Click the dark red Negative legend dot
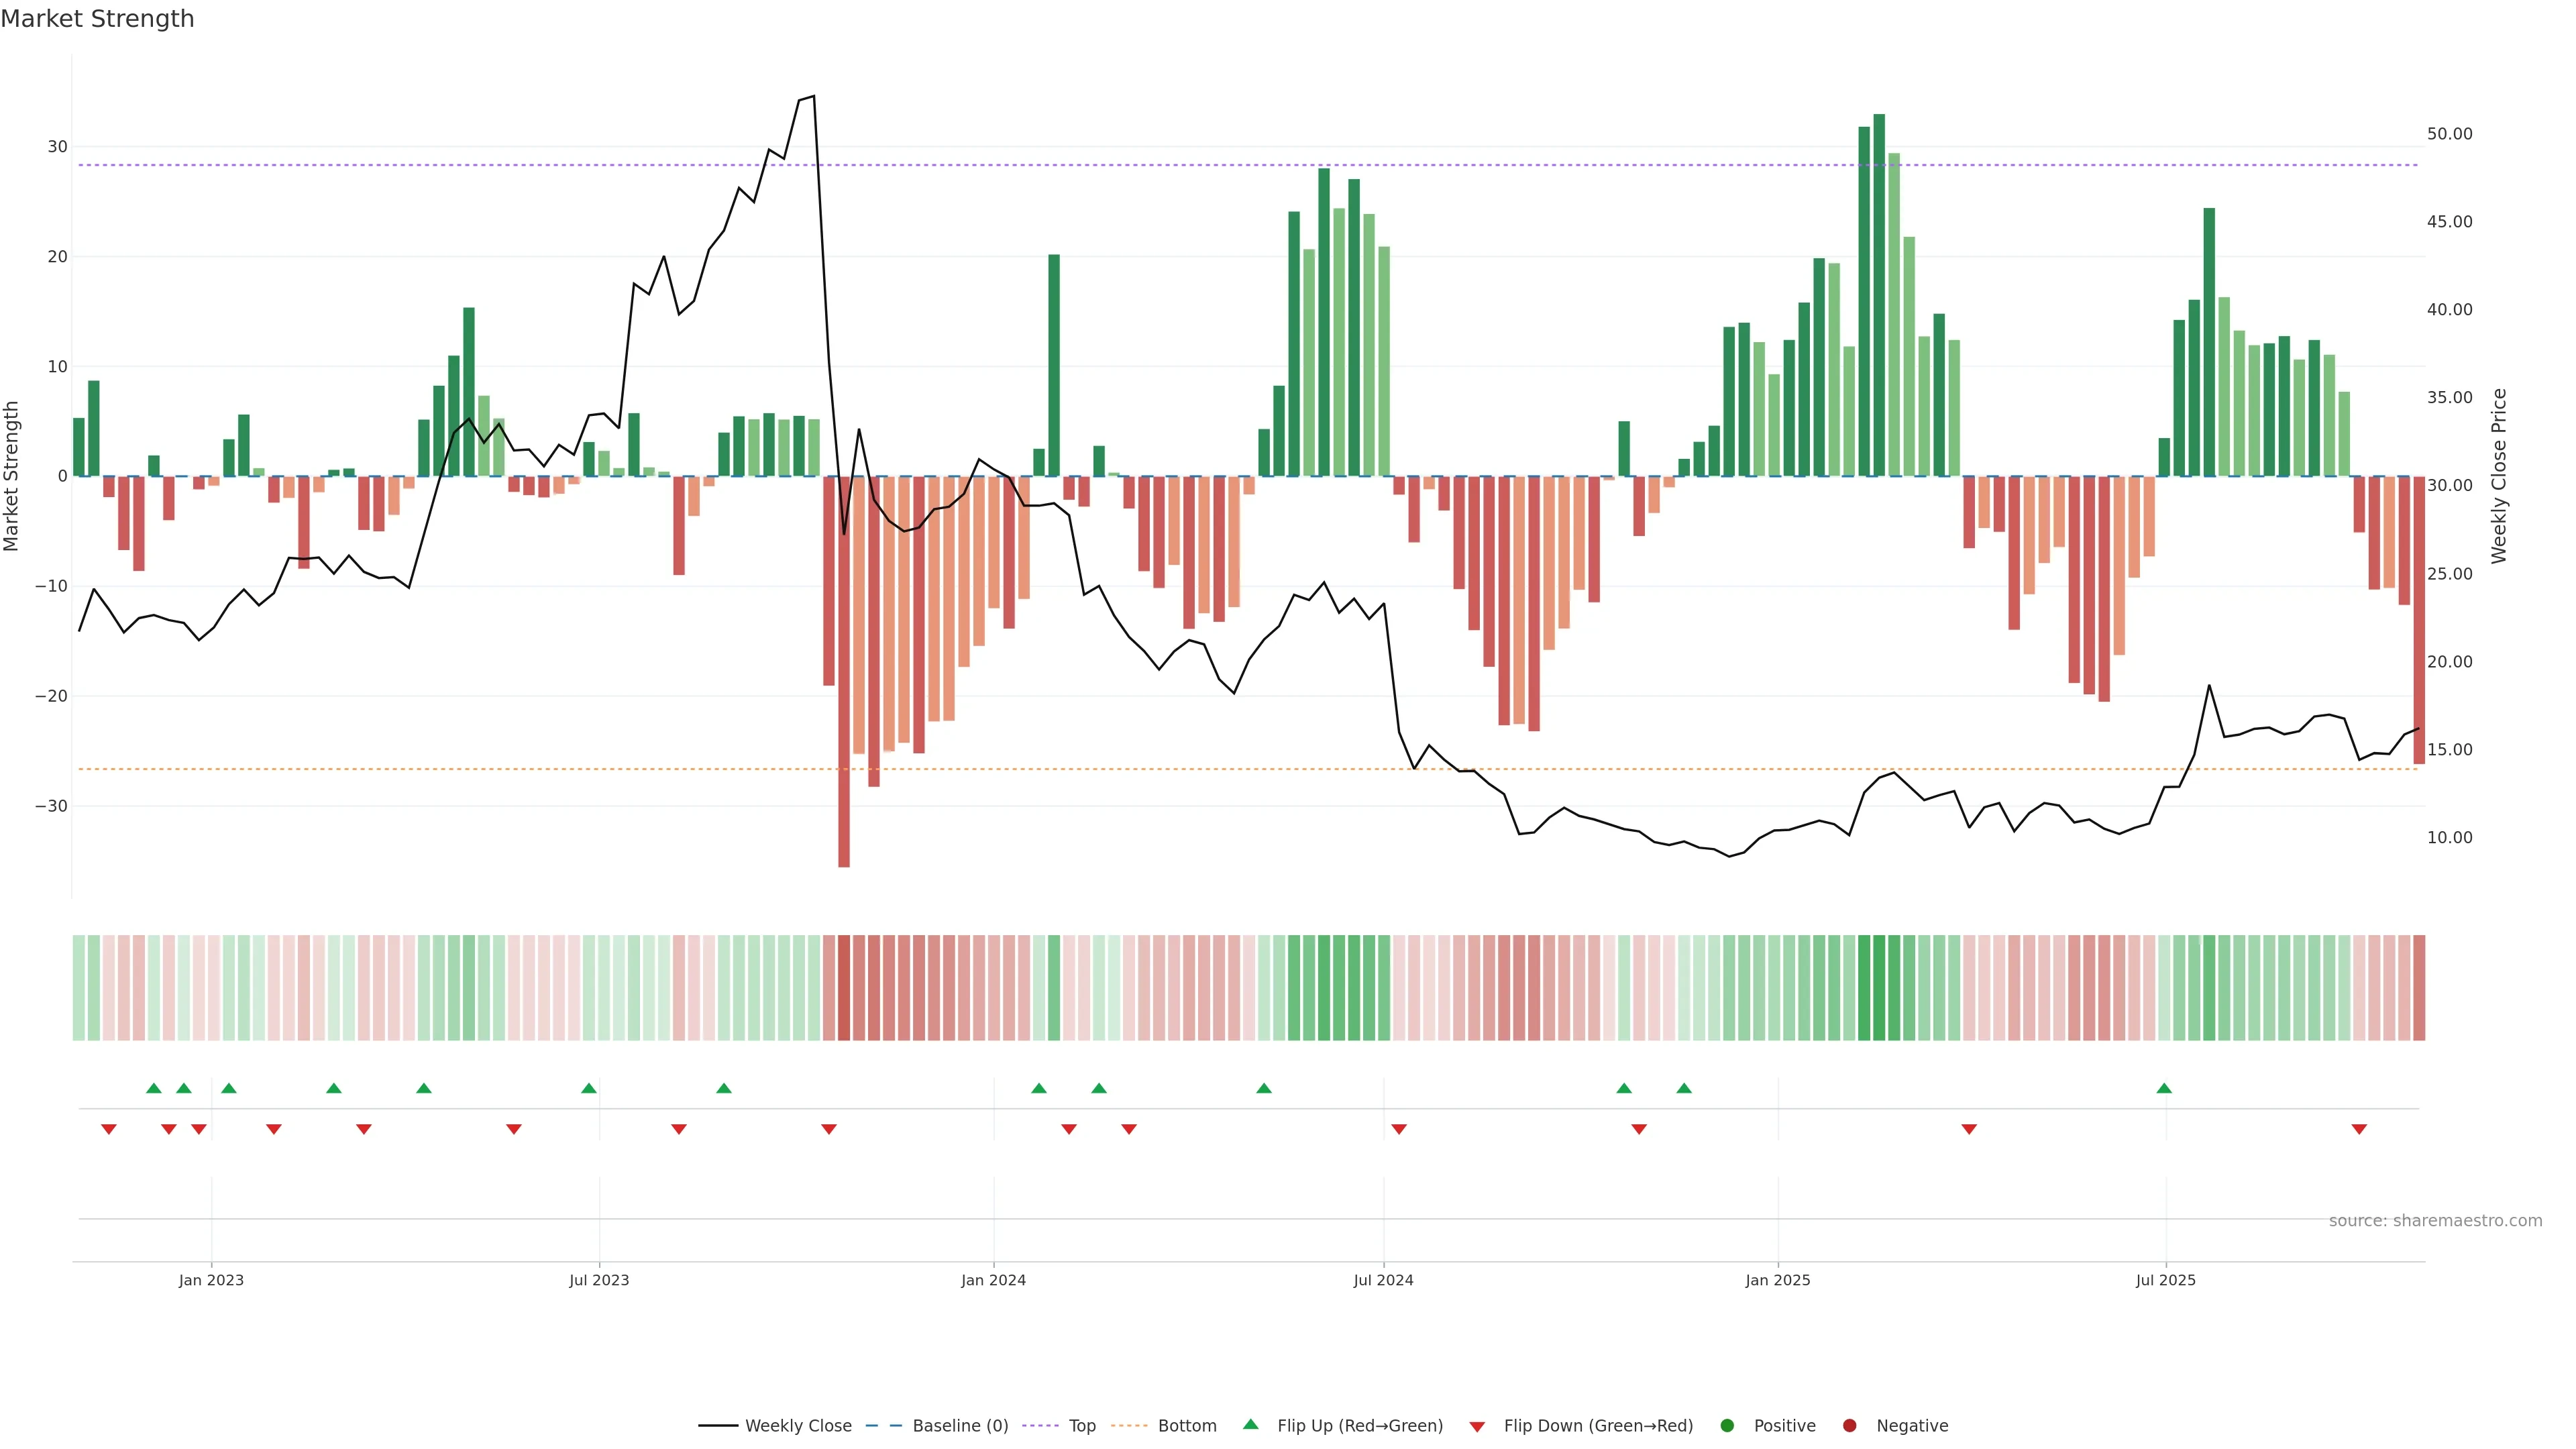This screenshot has height=1449, width=2576. [1849, 1426]
